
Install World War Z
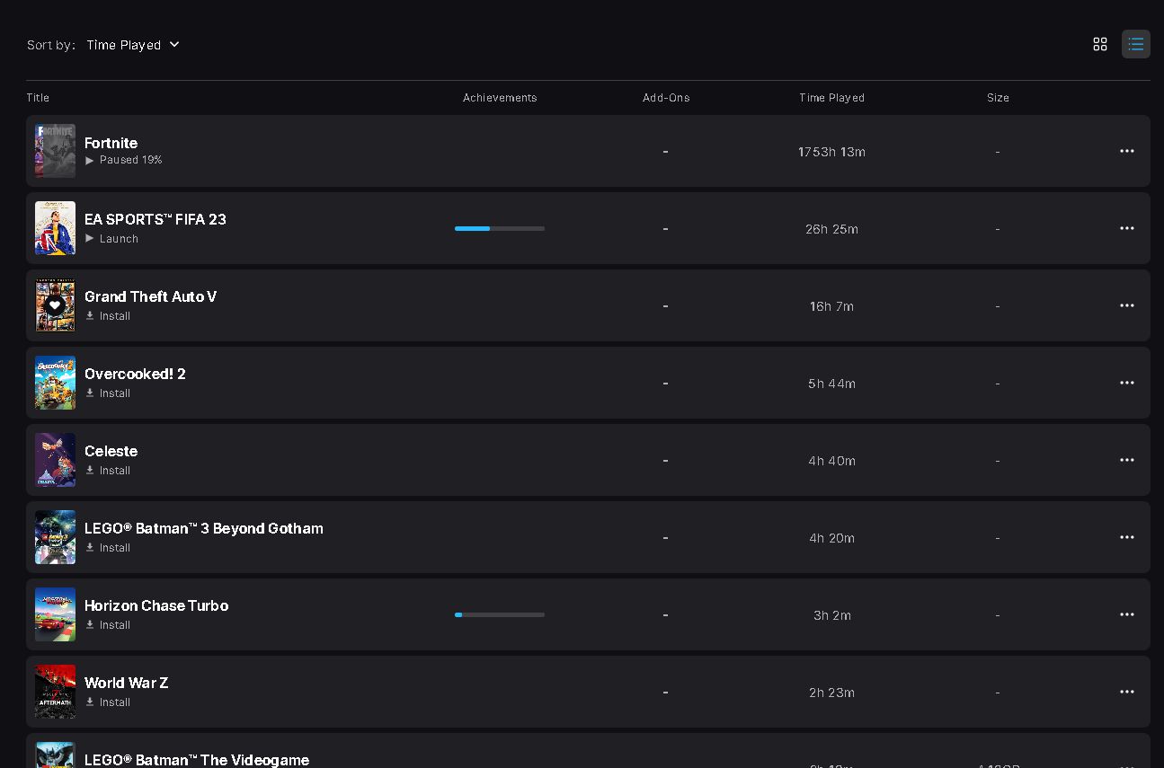tap(108, 702)
